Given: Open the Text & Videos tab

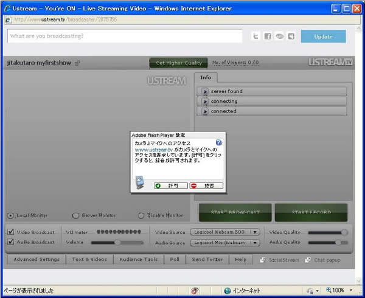Looking at the screenshot, I should point(89,260).
